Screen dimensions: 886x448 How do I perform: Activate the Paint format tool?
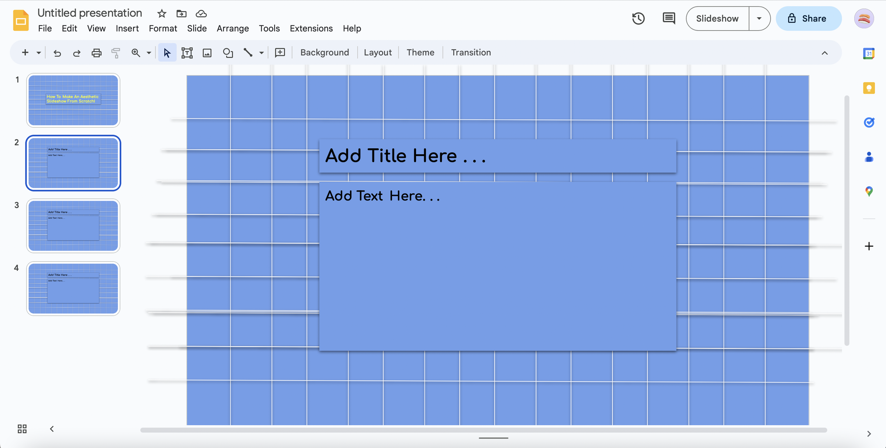[x=116, y=52]
